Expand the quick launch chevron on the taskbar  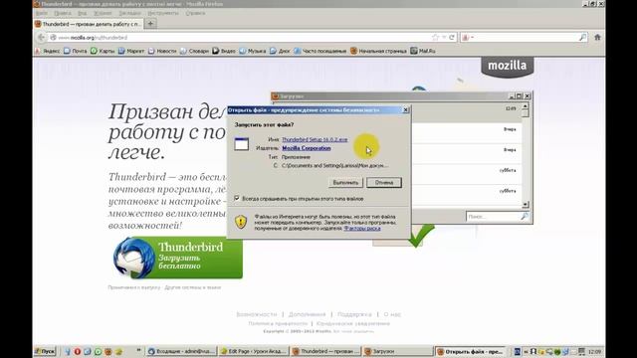139,350
